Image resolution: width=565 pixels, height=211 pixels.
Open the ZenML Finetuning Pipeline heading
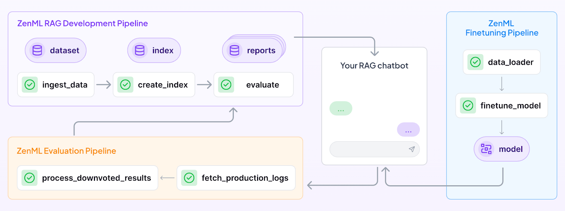tap(501, 28)
